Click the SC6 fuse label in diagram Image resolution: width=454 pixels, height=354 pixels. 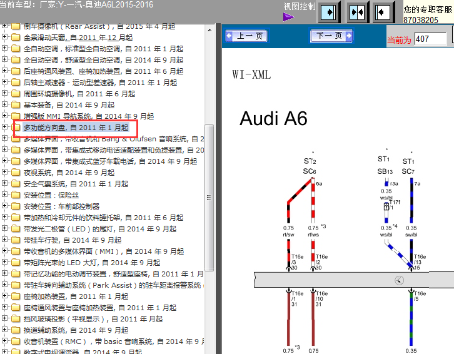[x=310, y=171]
